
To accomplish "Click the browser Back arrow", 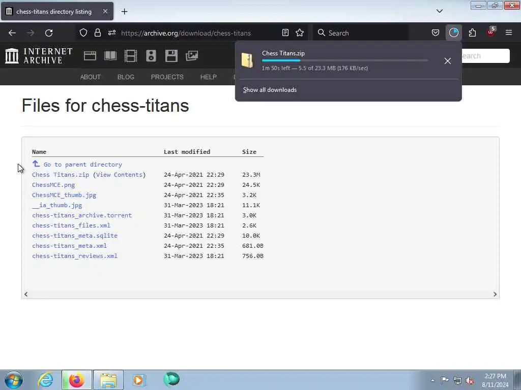I will click(12, 33).
